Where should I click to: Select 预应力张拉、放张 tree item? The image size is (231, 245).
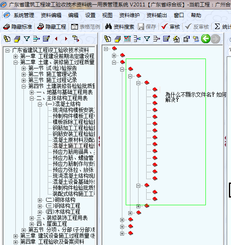(73, 170)
